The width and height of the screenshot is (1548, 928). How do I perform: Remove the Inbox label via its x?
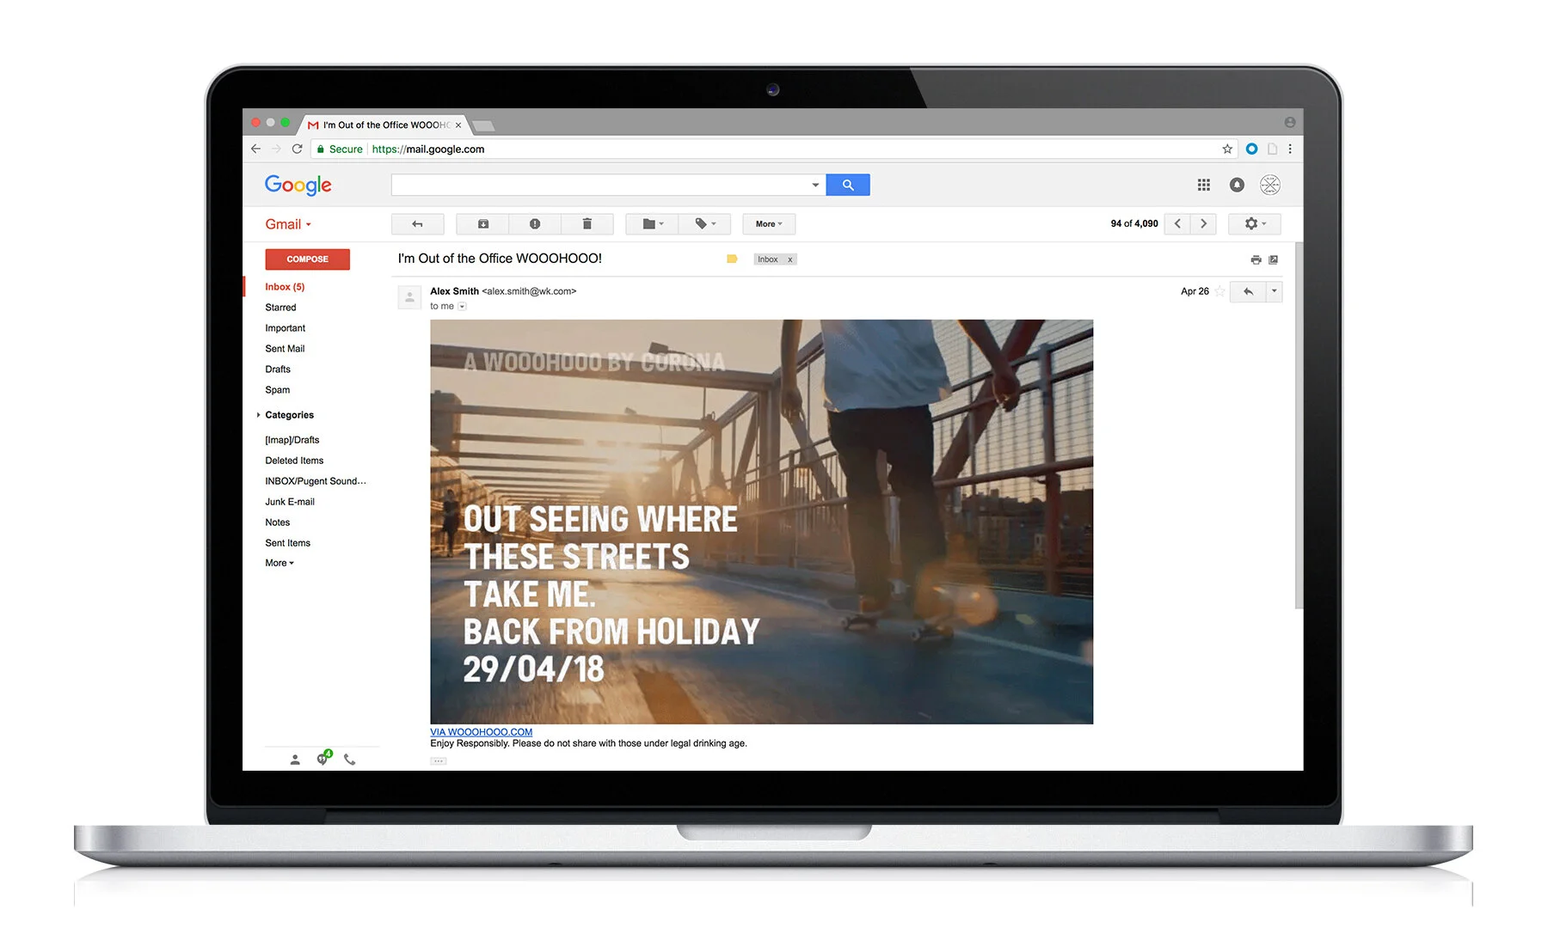point(790,259)
